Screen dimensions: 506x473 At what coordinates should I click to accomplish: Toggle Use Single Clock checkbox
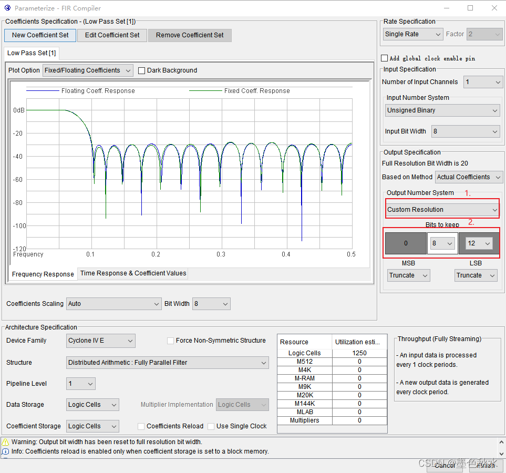click(211, 426)
